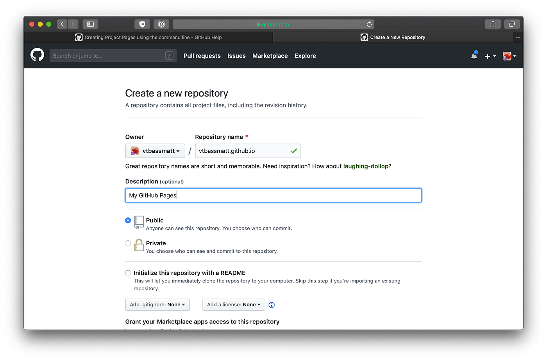Toggle Safari sidebar button
The height and width of the screenshot is (361, 547).
click(90, 24)
